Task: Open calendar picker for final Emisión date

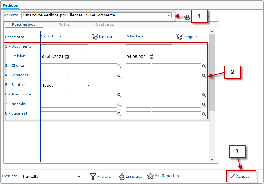Action: click(x=151, y=57)
